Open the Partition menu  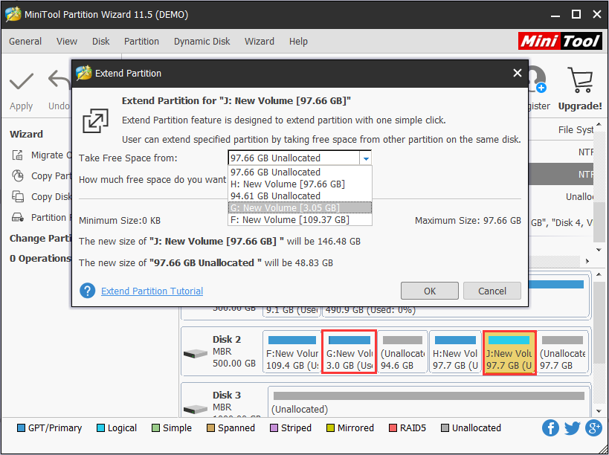click(141, 41)
